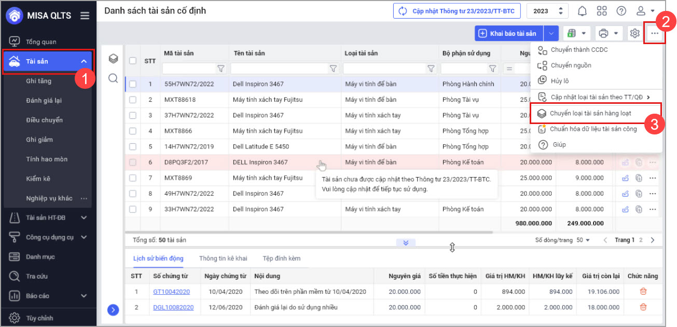Click the 'Mã tài sản' filter input
This screenshot has height=327, width=677.
pyautogui.click(x=189, y=69)
